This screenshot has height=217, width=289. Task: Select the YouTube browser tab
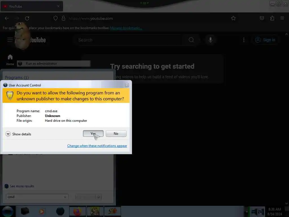coord(32,6)
